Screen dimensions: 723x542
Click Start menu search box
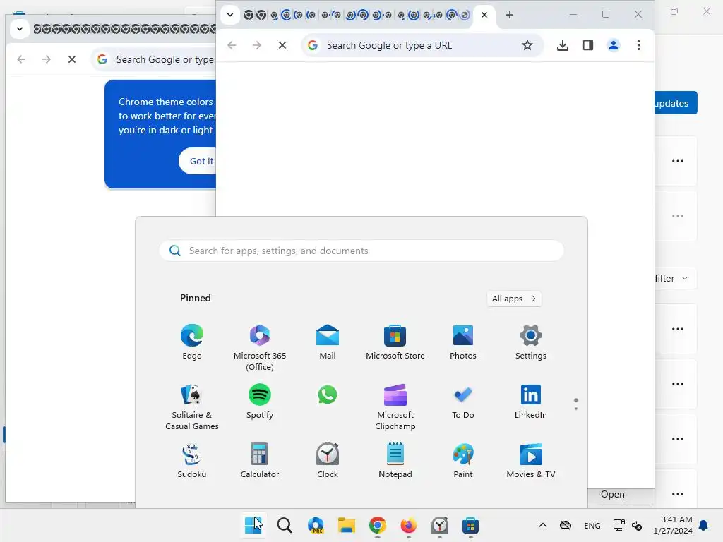pyautogui.click(x=361, y=251)
